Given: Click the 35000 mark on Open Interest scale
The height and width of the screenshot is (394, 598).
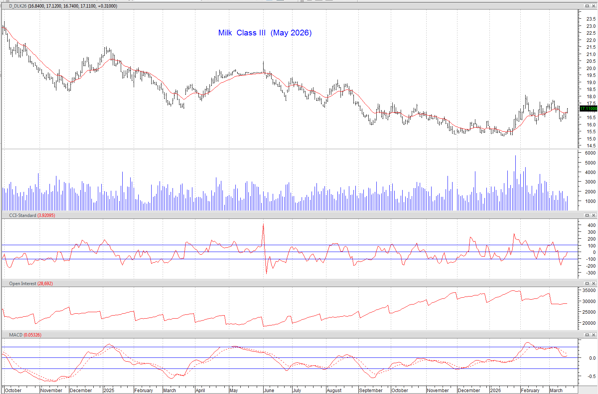Looking at the screenshot, I should (x=589, y=290).
